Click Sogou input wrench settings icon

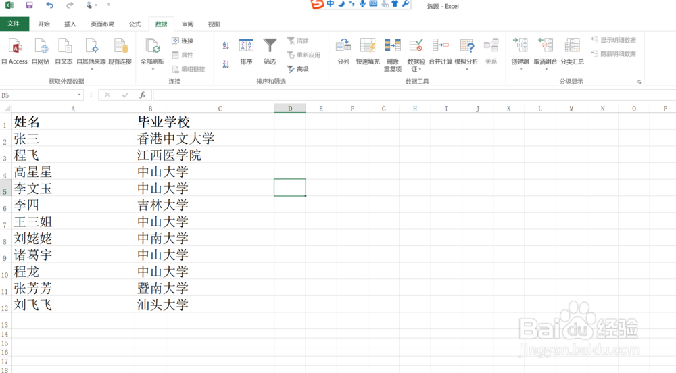[406, 4]
